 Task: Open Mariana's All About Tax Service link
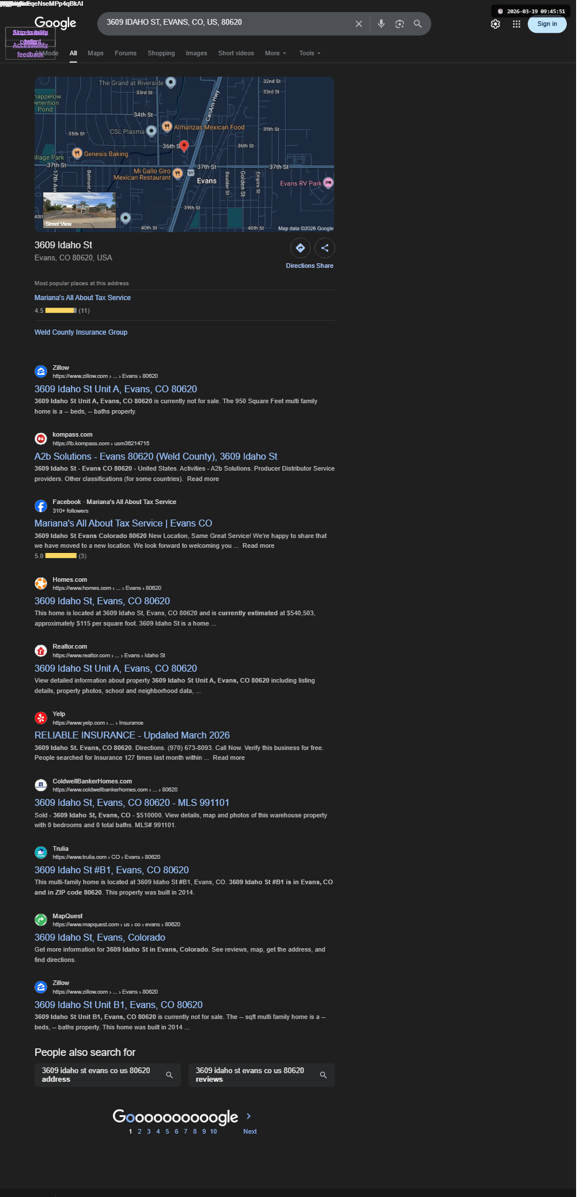tap(82, 298)
